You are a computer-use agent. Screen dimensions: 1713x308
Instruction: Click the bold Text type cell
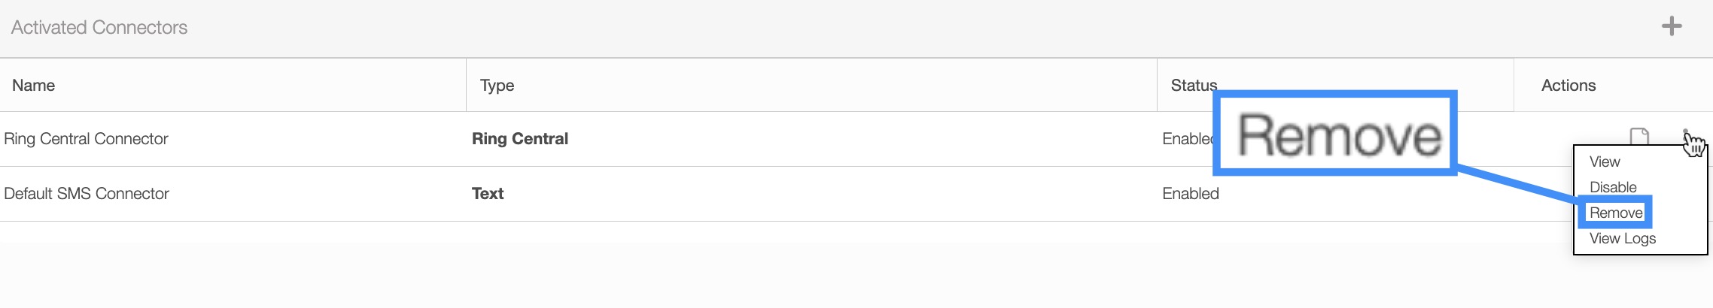[x=488, y=194]
